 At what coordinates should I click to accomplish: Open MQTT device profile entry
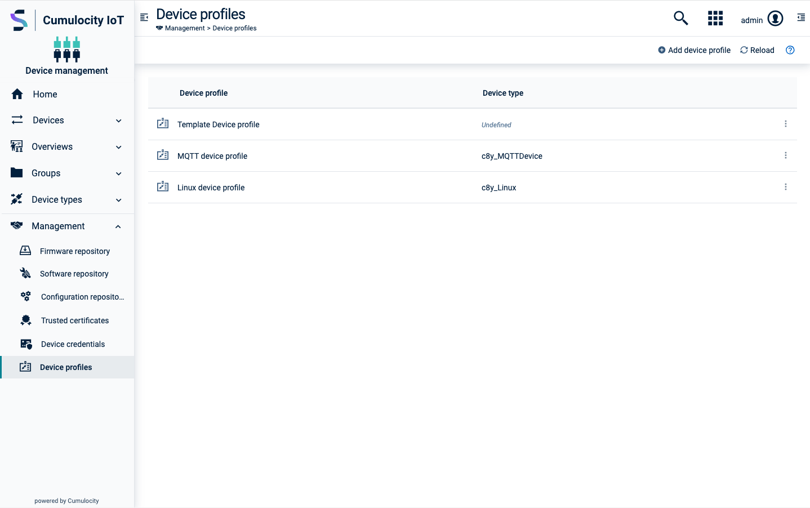[212, 156]
